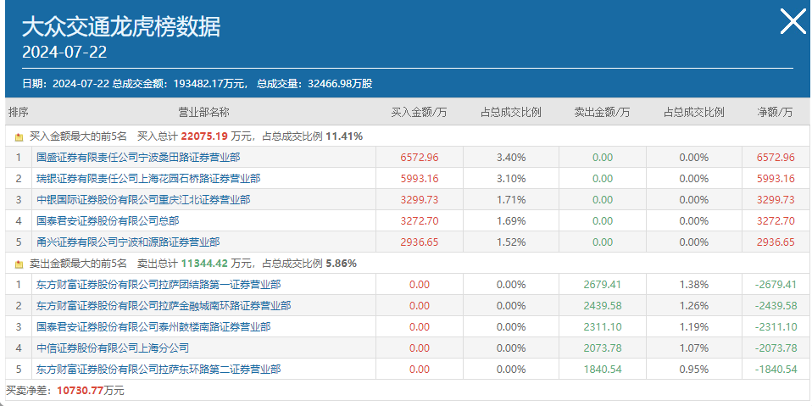812x406 pixels.
Task: Click the 1.52% ratio cell
Action: [511, 242]
